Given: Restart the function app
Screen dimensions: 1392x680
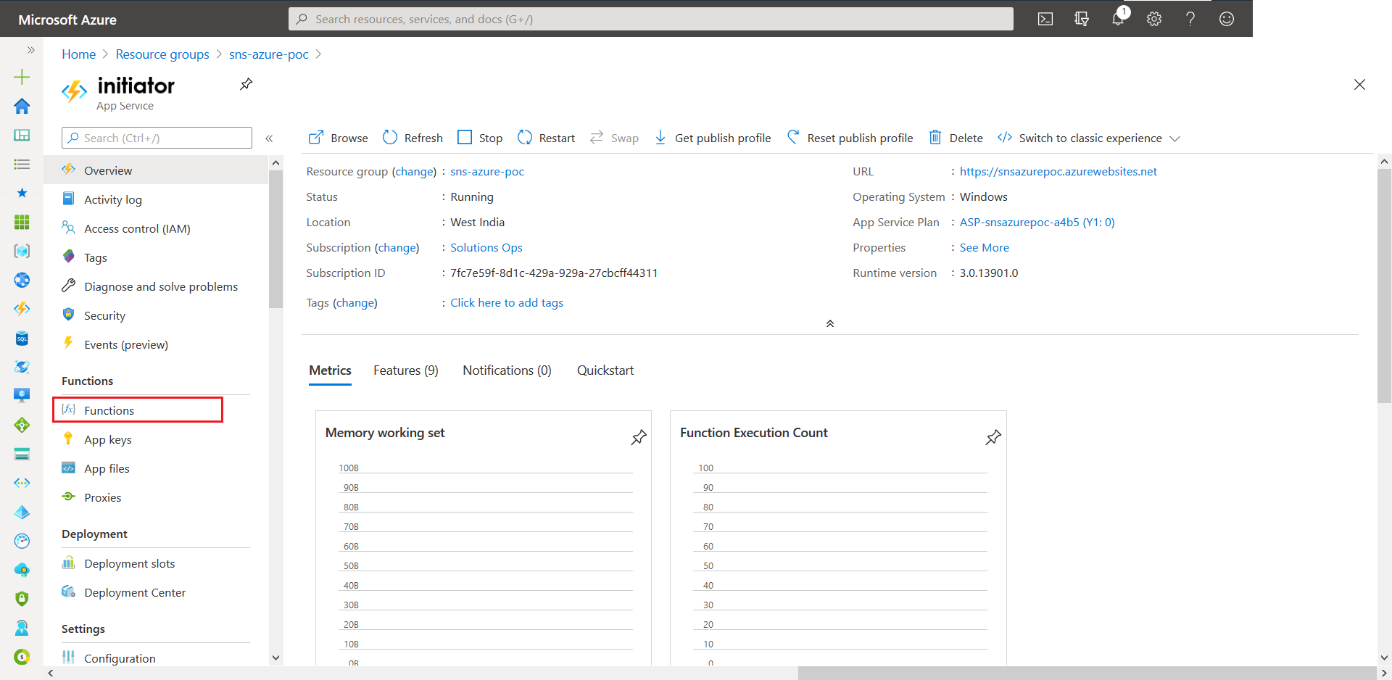Looking at the screenshot, I should [546, 138].
